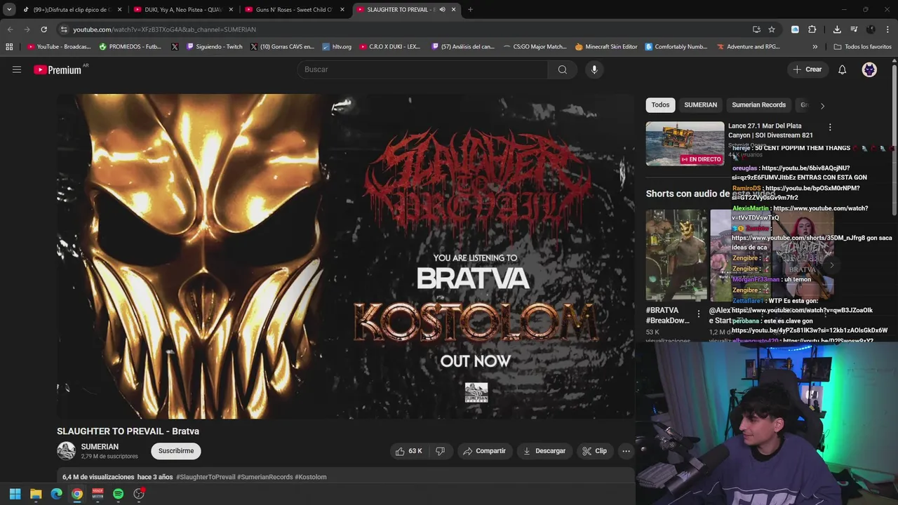Open the #BRATVA #BreakDown short thumbnail

tap(676, 255)
